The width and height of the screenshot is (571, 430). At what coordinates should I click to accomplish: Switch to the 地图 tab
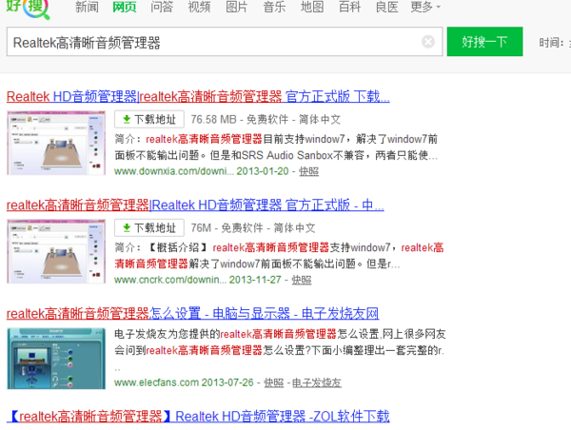pos(312,7)
